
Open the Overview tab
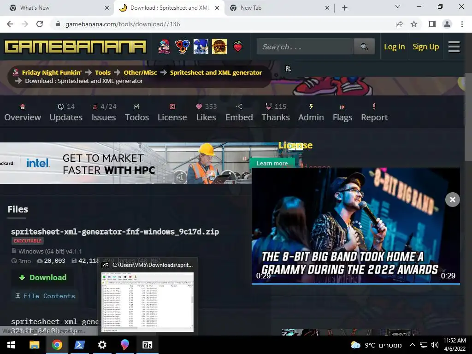[x=23, y=112]
